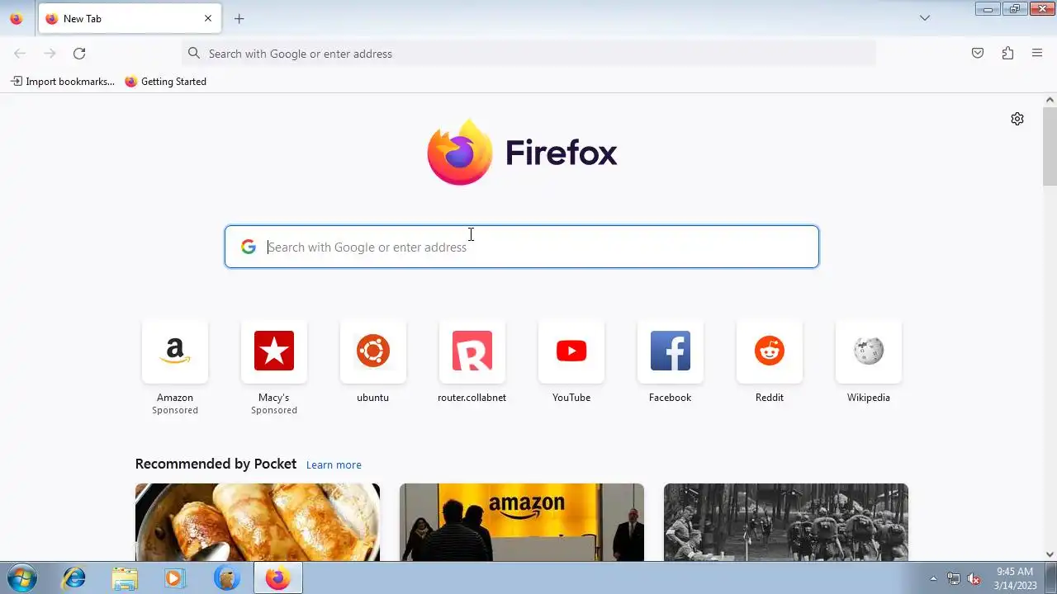Open the black-and-white soldiers story thumbnail
Image resolution: width=1057 pixels, height=594 pixels.
786,522
